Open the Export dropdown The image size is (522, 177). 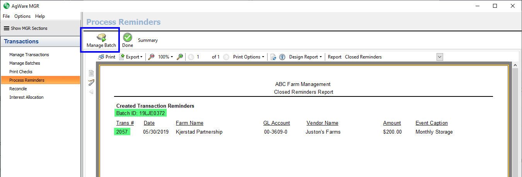coord(131,57)
